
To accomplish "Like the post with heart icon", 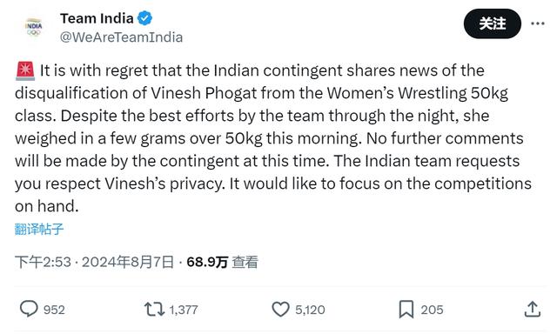I will pos(280,309).
